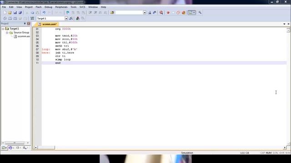Collapse the Source Group node

(7, 33)
